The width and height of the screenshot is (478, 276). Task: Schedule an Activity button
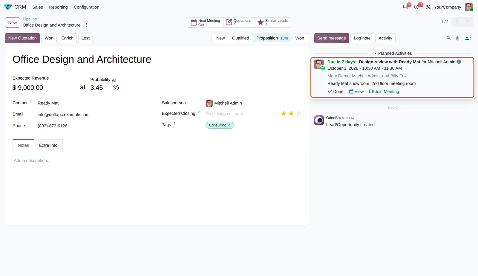[x=385, y=38]
